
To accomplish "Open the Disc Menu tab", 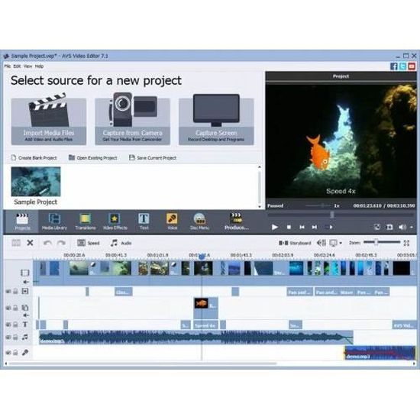I will [199, 221].
